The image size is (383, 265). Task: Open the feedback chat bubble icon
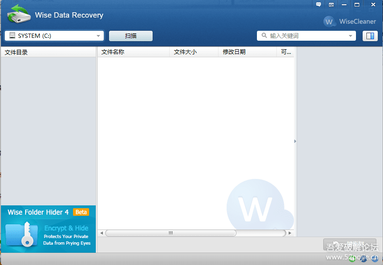coord(319,4)
